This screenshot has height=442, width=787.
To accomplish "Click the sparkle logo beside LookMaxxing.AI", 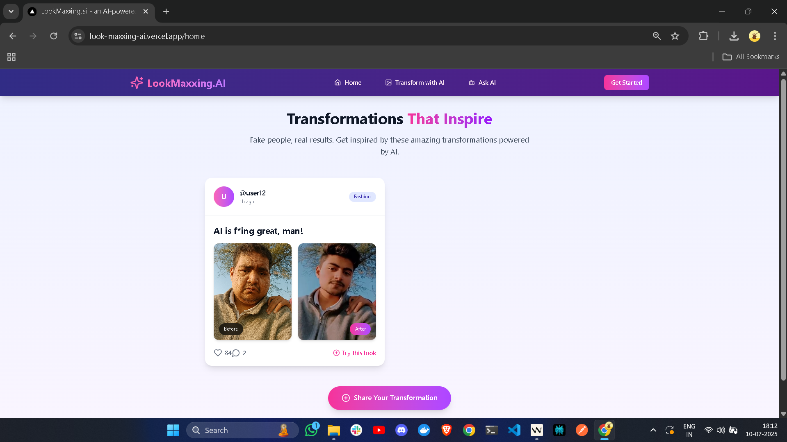I will (x=136, y=82).
